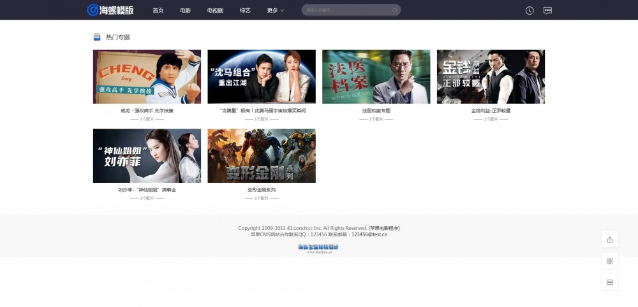Open the message icon in header
The image size is (638, 307).
coord(547,10)
